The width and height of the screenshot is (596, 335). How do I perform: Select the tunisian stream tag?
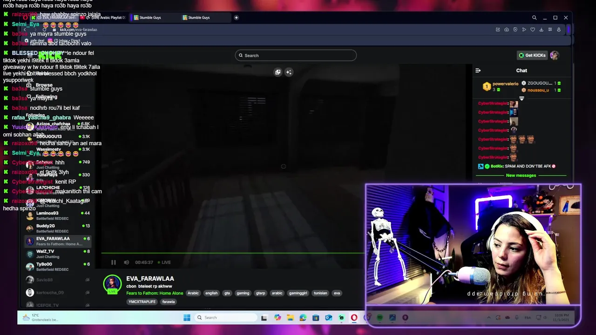pyautogui.click(x=320, y=293)
